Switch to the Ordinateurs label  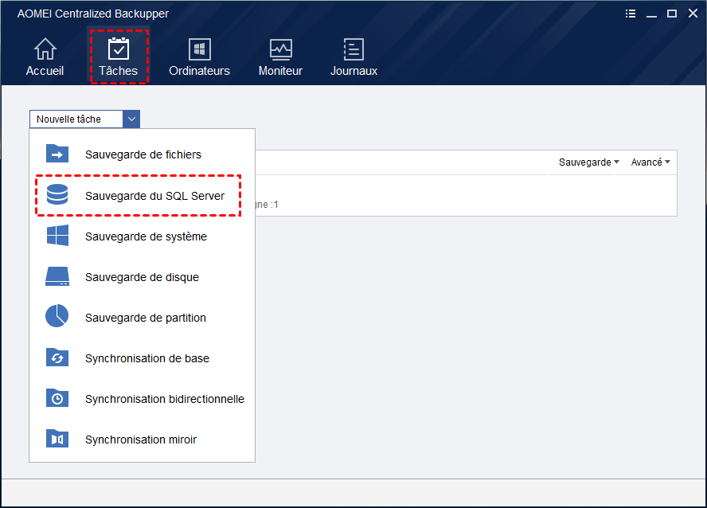point(199,71)
